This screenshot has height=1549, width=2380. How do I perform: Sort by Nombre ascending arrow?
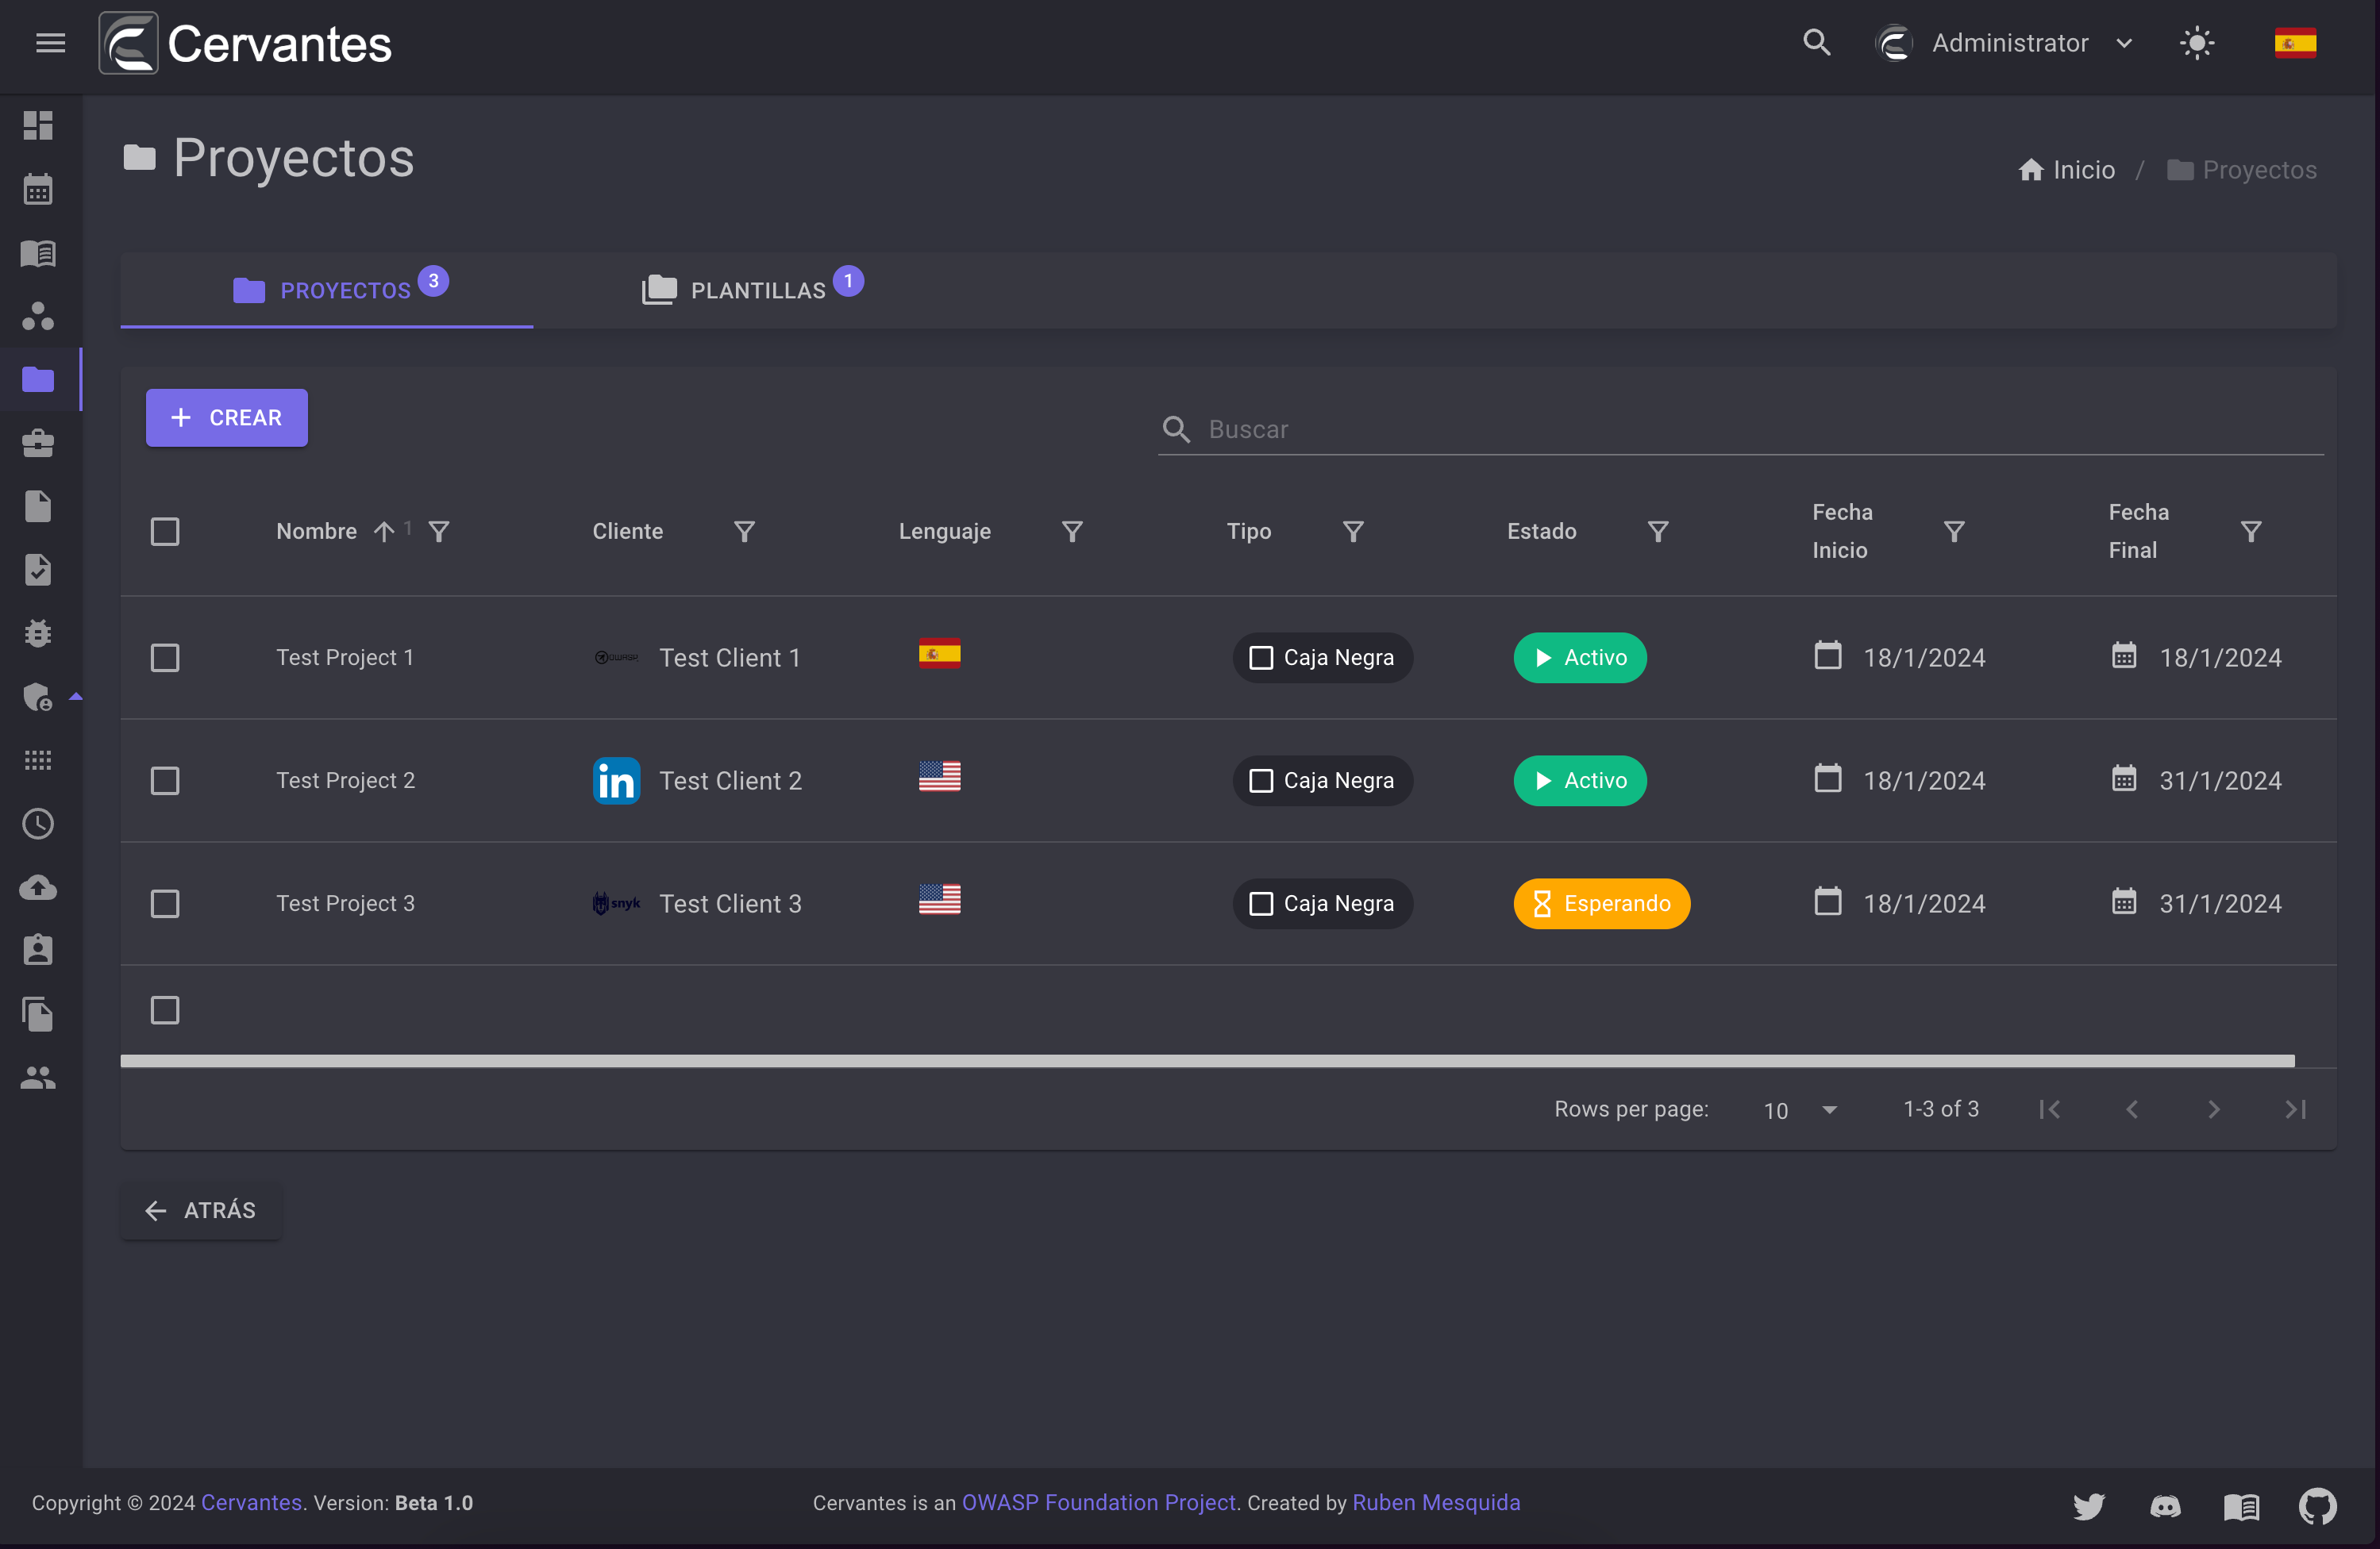384,532
